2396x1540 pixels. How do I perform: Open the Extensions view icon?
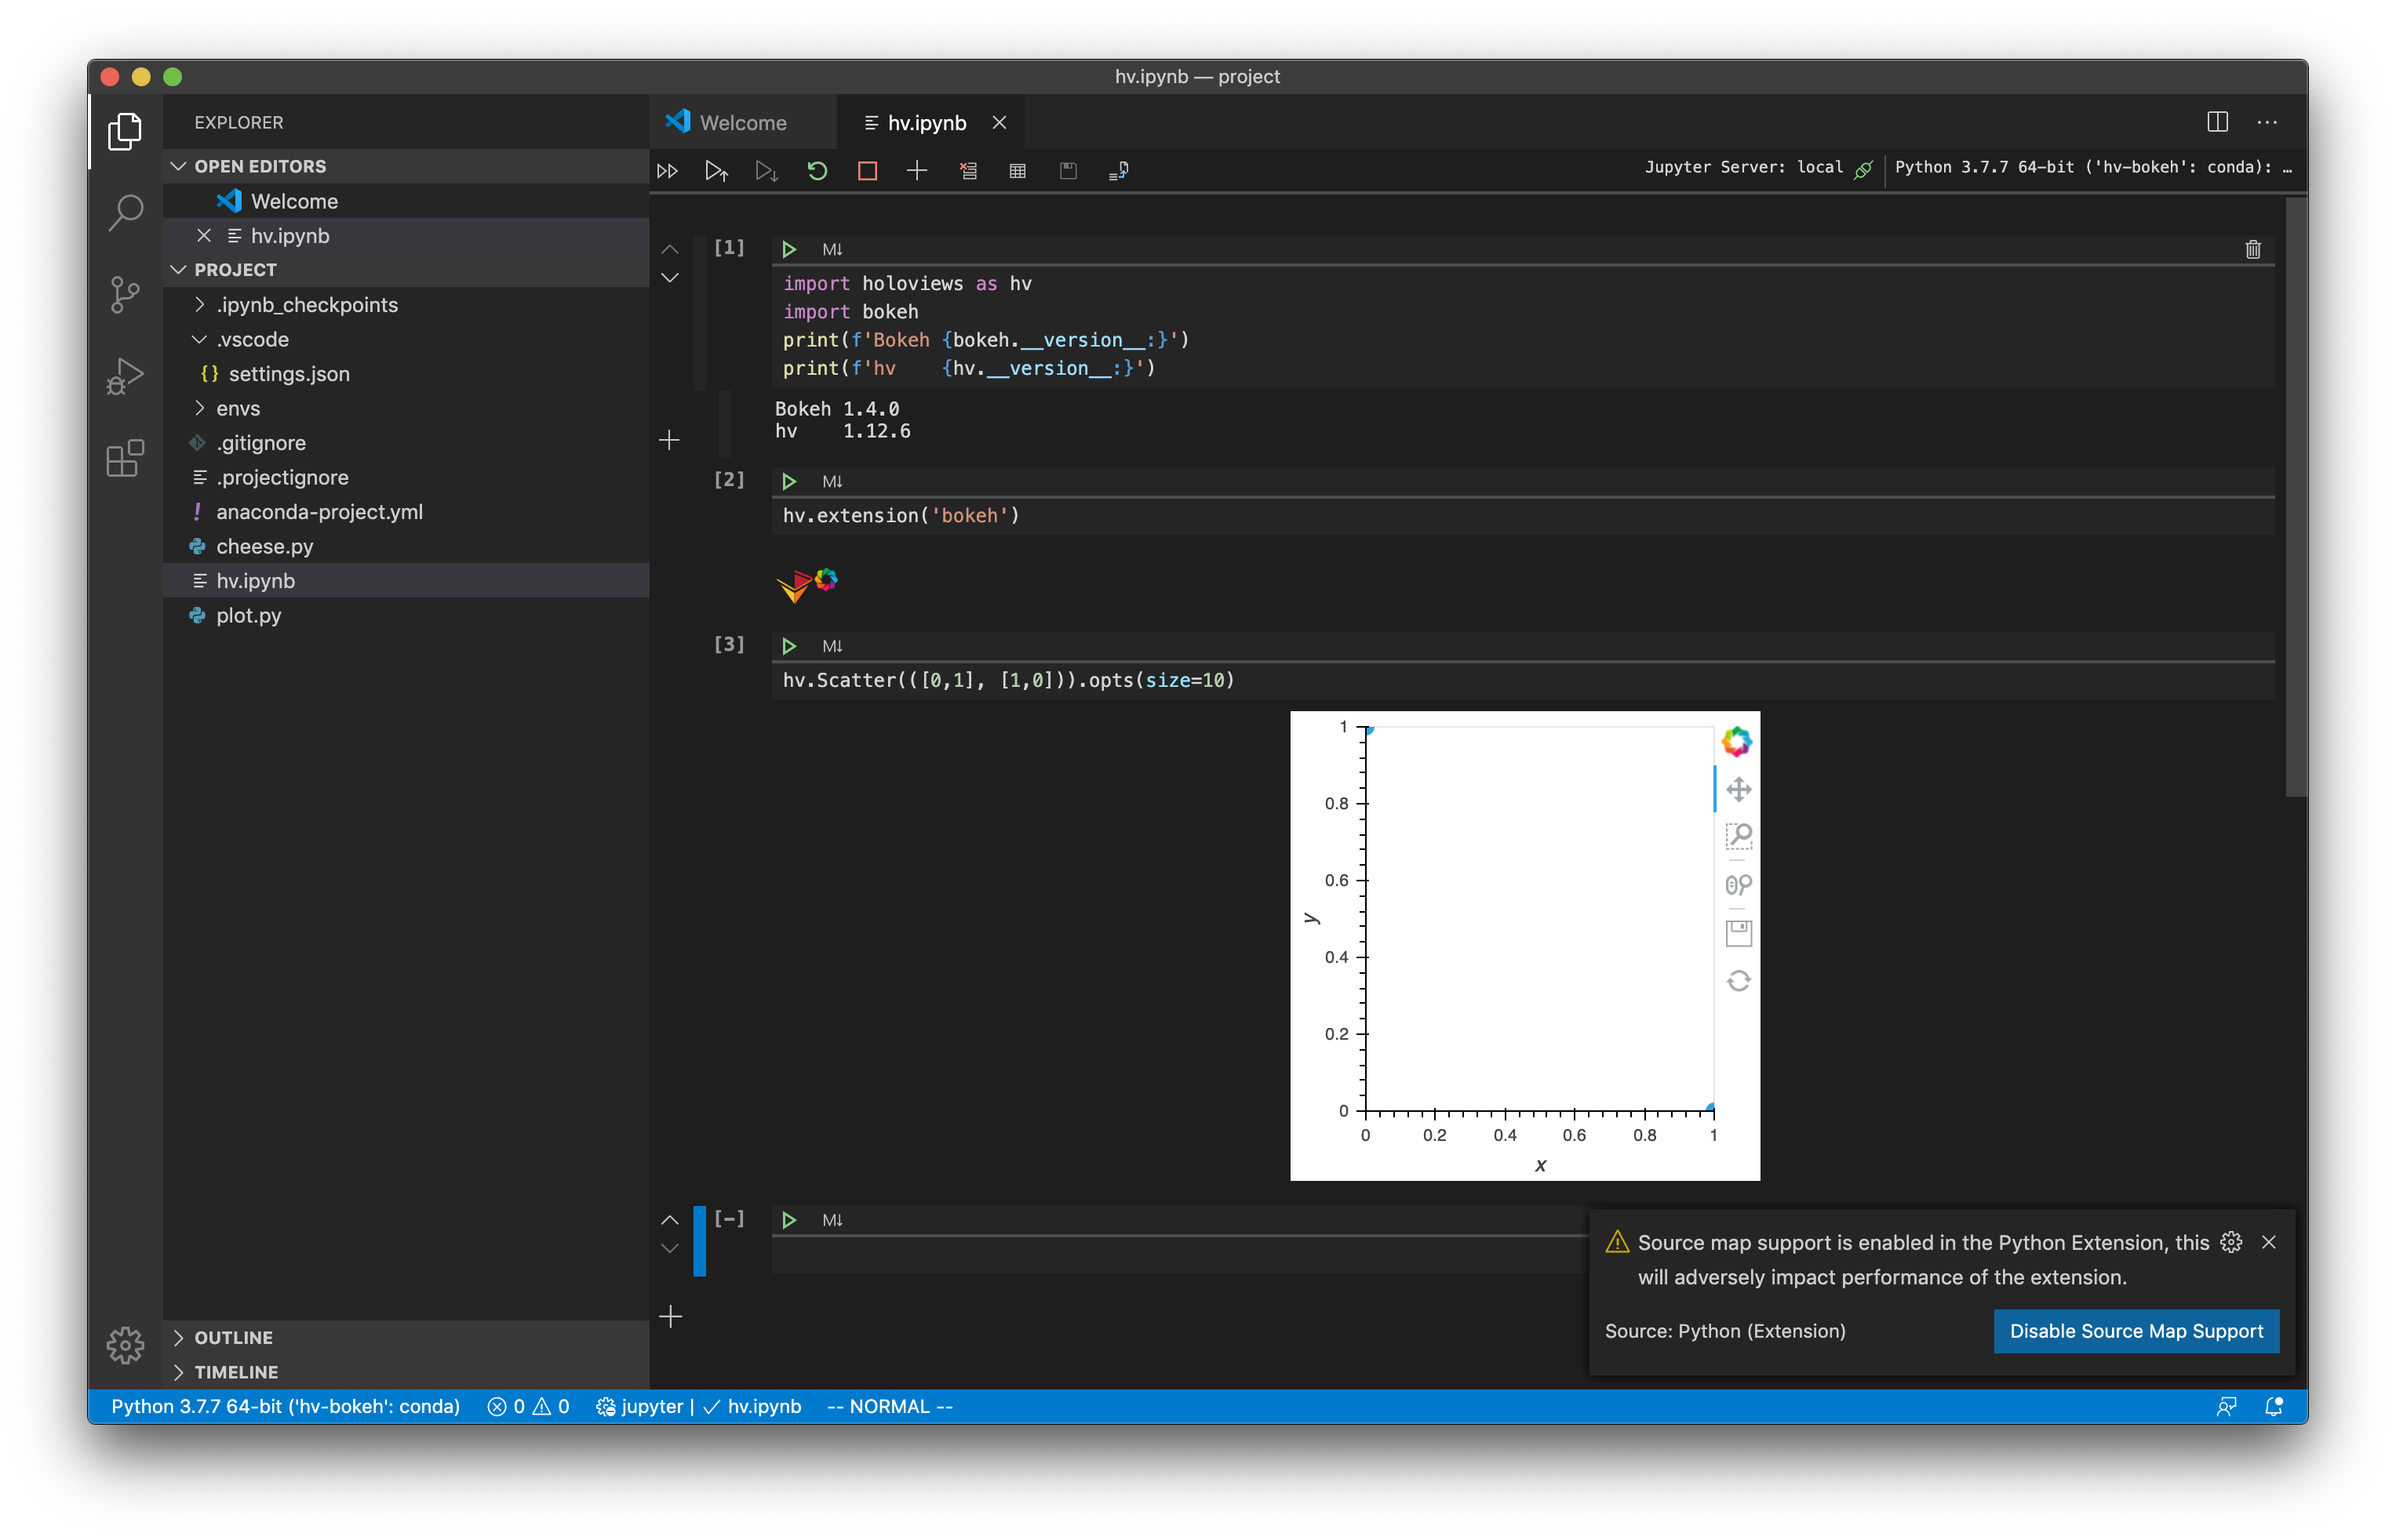pyautogui.click(x=125, y=459)
